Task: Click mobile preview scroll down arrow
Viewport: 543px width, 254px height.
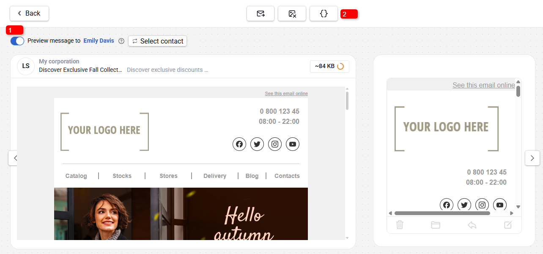Action: 518,207
